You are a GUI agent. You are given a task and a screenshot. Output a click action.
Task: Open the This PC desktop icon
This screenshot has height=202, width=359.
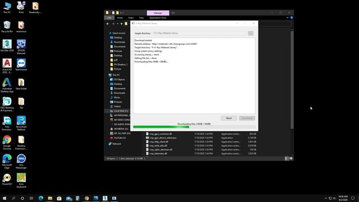click(7, 7)
